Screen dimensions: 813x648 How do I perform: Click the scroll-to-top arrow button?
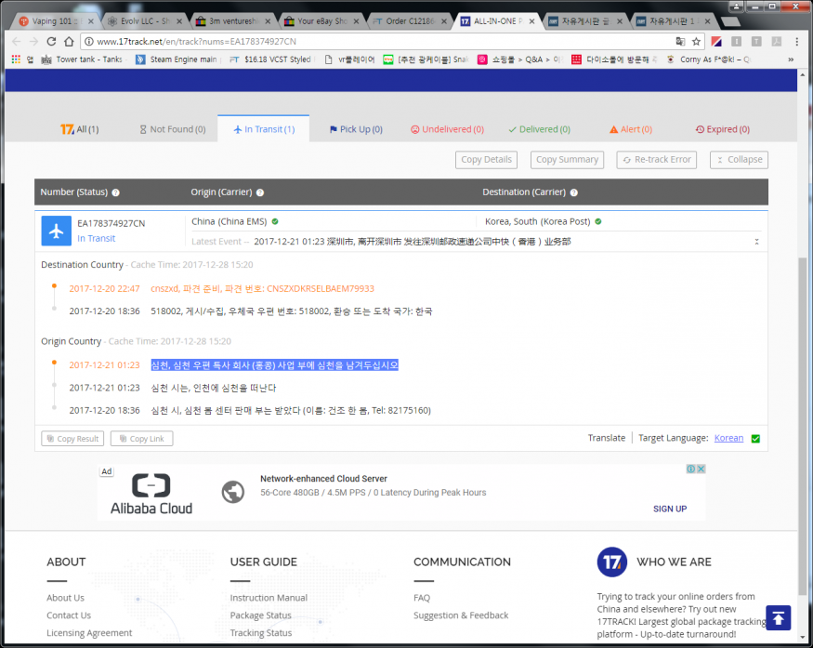point(778,617)
